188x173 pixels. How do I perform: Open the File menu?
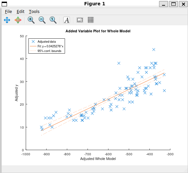click(x=8, y=12)
